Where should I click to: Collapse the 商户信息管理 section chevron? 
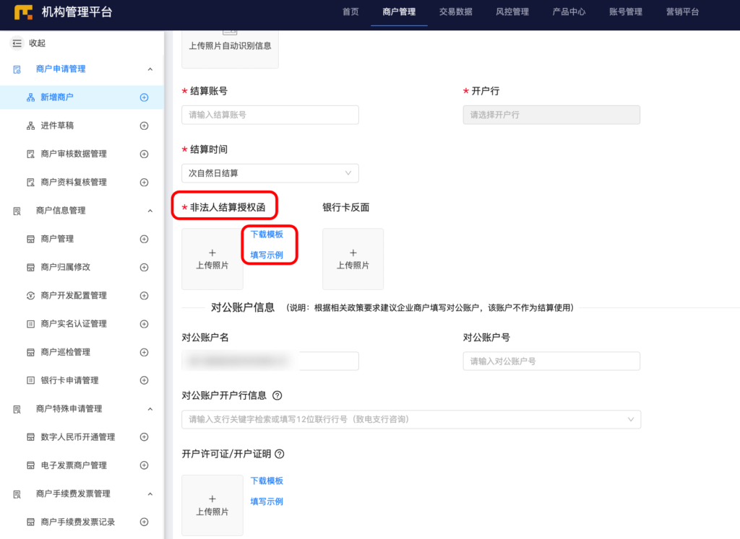(x=150, y=210)
